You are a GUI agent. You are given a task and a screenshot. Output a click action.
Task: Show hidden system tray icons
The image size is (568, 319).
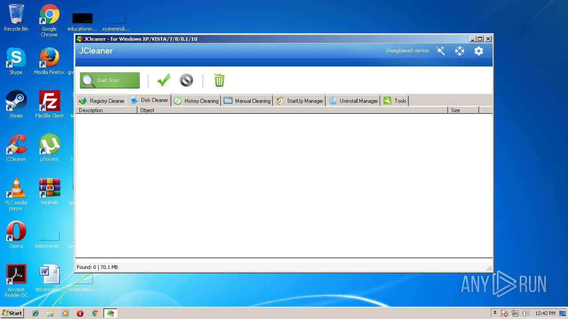tap(495, 313)
